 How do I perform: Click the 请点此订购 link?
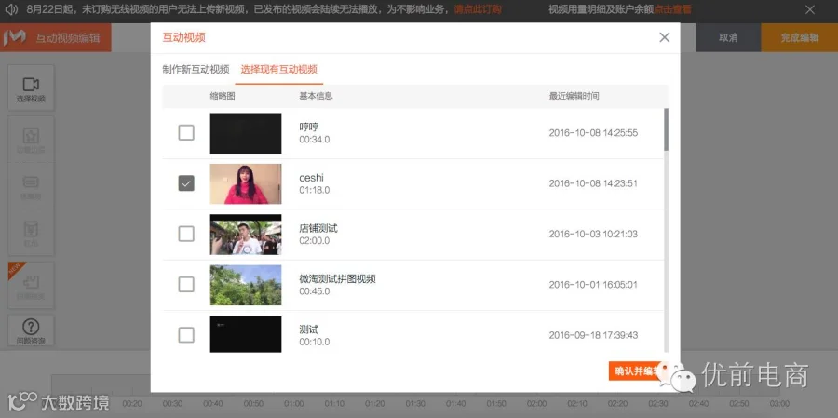point(478,9)
